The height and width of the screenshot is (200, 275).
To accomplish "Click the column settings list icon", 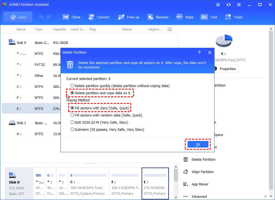I will [170, 29].
